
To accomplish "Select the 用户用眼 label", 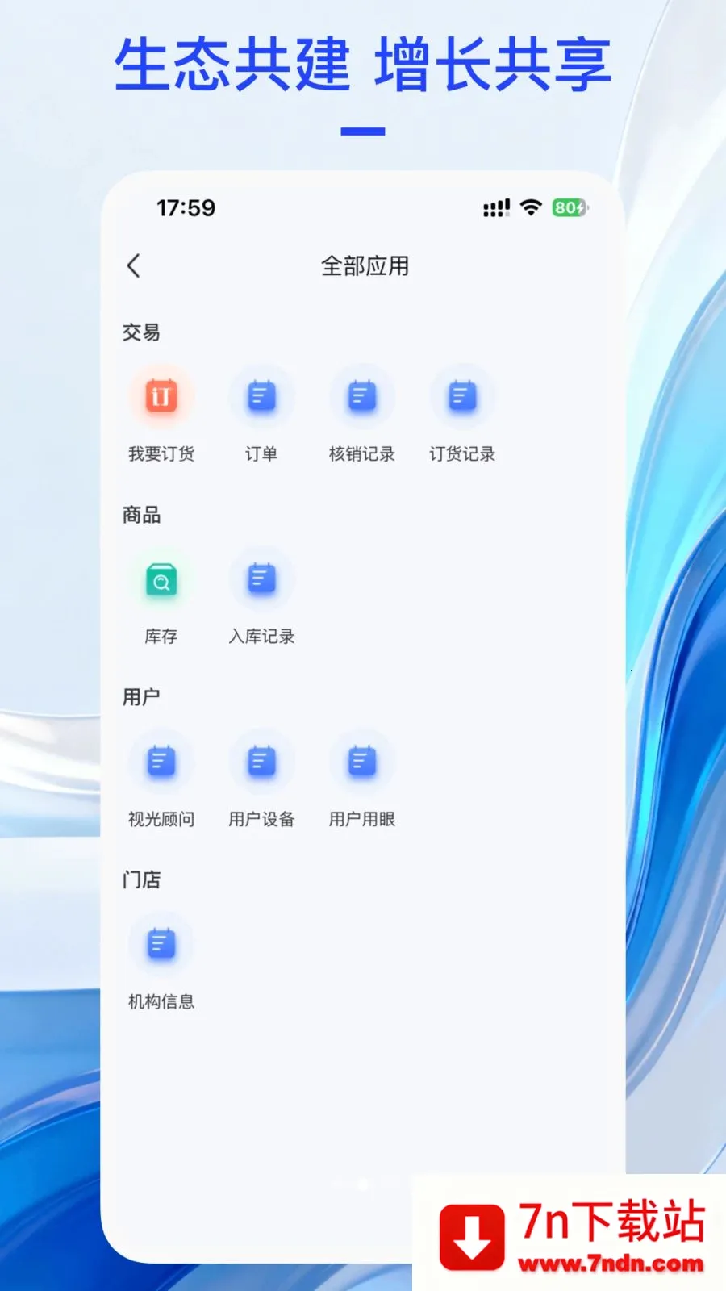I will [x=362, y=819].
